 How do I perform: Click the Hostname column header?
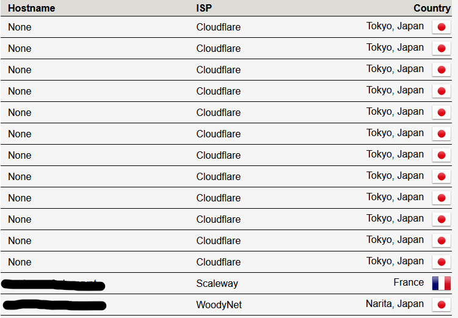[32, 8]
